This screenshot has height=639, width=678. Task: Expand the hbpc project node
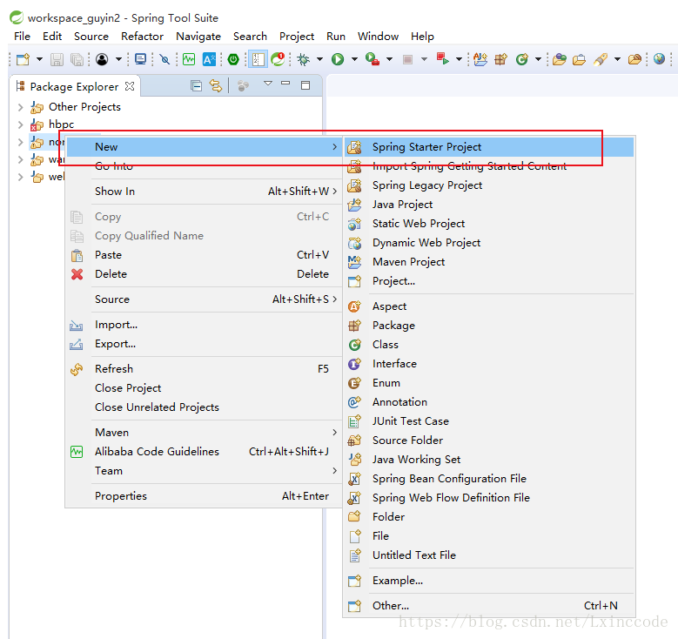tap(20, 124)
